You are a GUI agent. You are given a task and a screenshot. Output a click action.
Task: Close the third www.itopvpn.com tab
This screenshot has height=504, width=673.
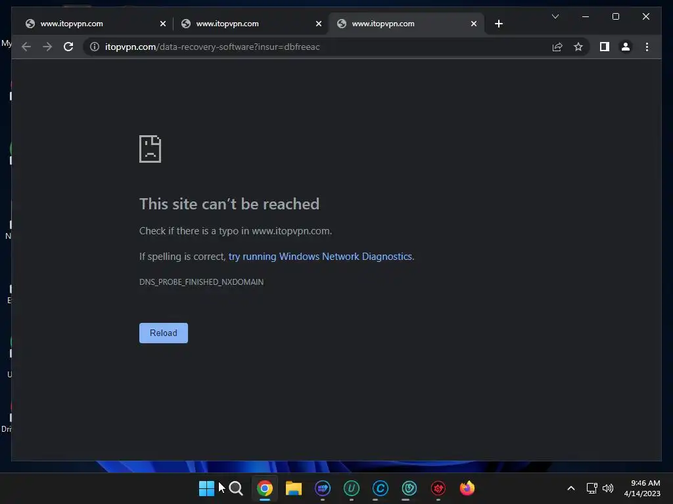[473, 24]
